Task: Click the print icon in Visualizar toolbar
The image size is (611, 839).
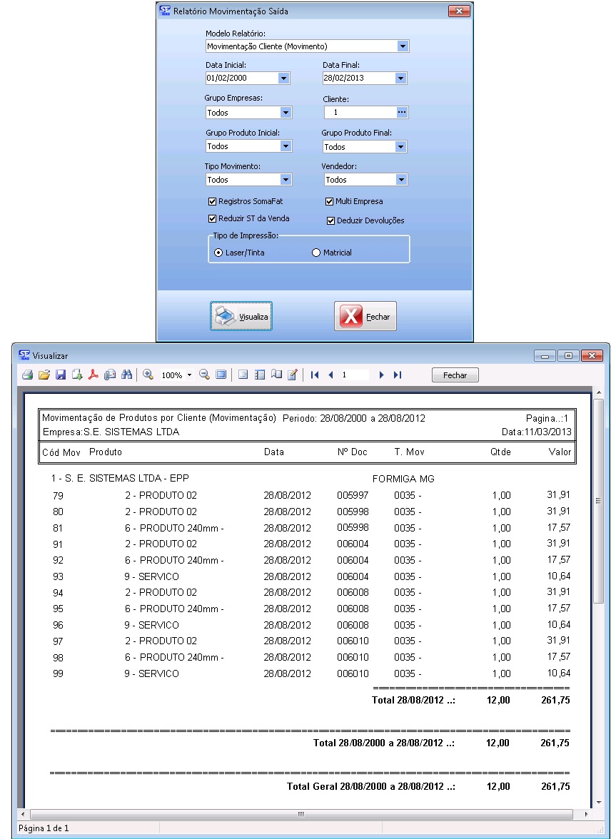Action: click(27, 375)
